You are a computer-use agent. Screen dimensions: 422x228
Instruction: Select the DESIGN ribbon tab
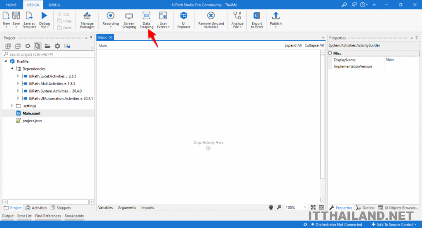tap(33, 5)
